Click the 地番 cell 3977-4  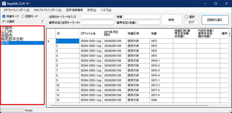pos(162,95)
